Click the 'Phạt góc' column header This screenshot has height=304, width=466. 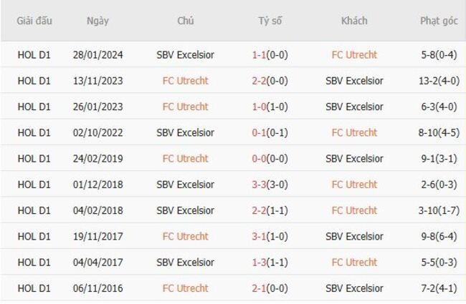coord(439,21)
